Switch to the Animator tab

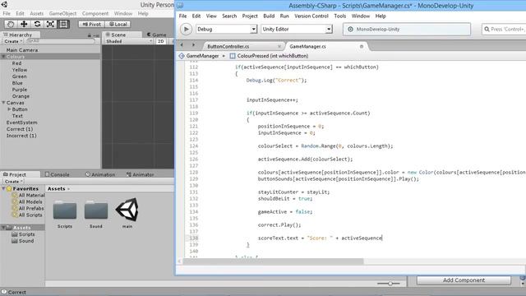[x=141, y=174]
